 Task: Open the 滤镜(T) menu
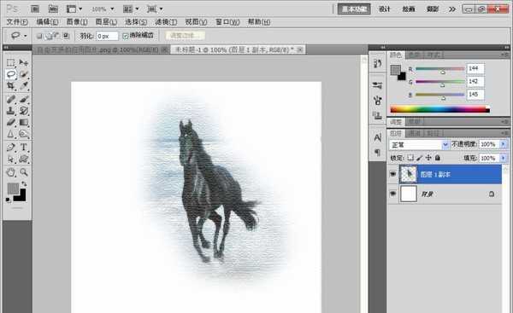[166, 22]
